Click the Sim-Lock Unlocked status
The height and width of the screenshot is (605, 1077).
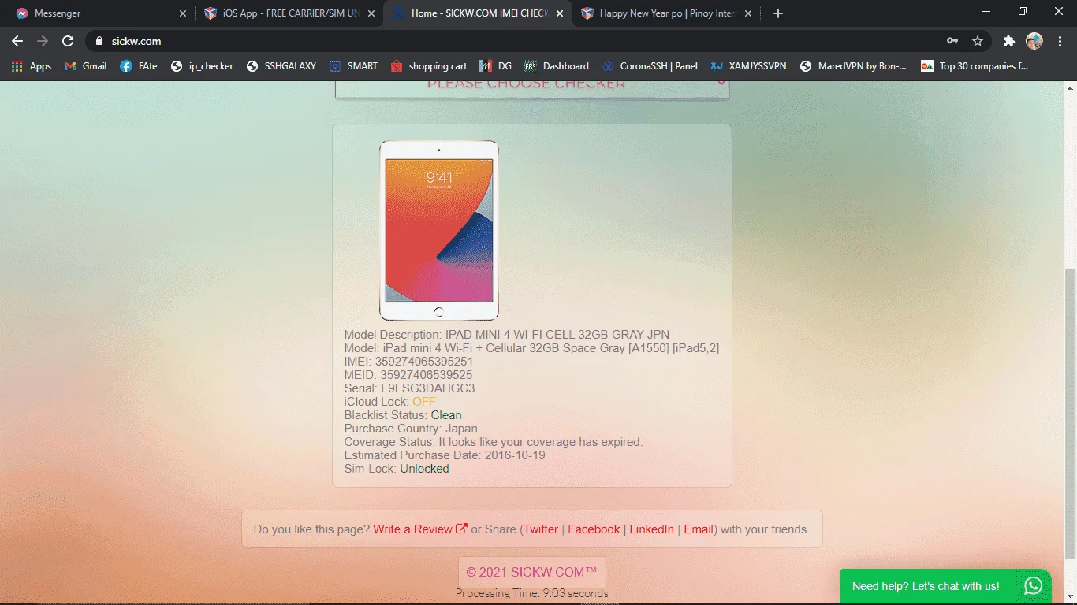424,469
